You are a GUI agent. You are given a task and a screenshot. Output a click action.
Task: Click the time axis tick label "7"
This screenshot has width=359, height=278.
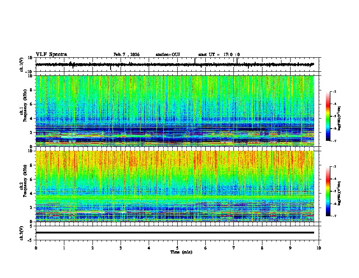(x=234, y=248)
